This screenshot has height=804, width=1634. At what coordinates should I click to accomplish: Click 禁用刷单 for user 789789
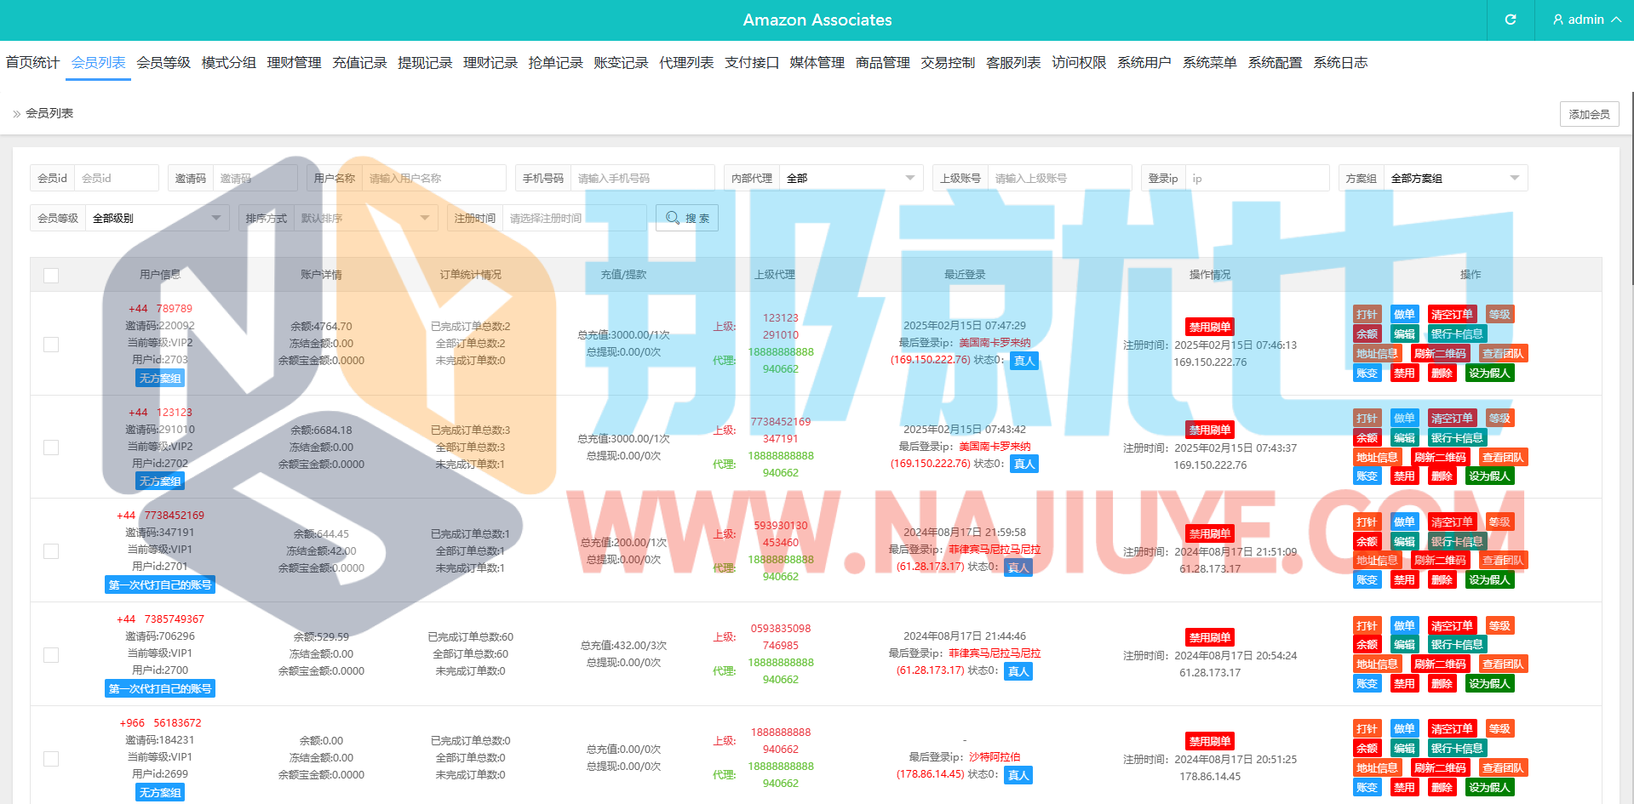(1209, 327)
